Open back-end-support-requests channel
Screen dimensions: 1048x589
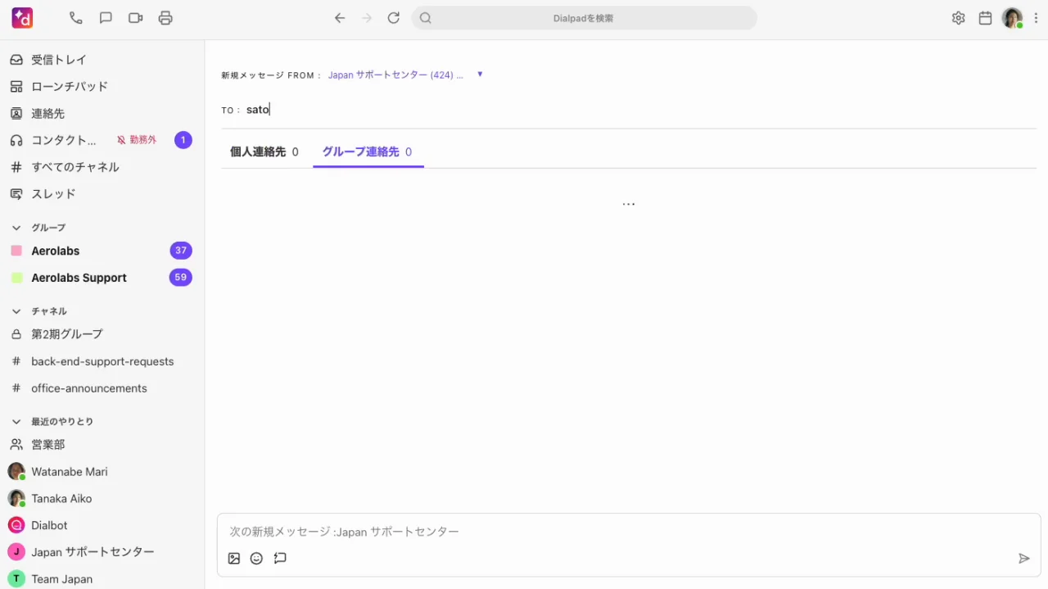click(102, 361)
